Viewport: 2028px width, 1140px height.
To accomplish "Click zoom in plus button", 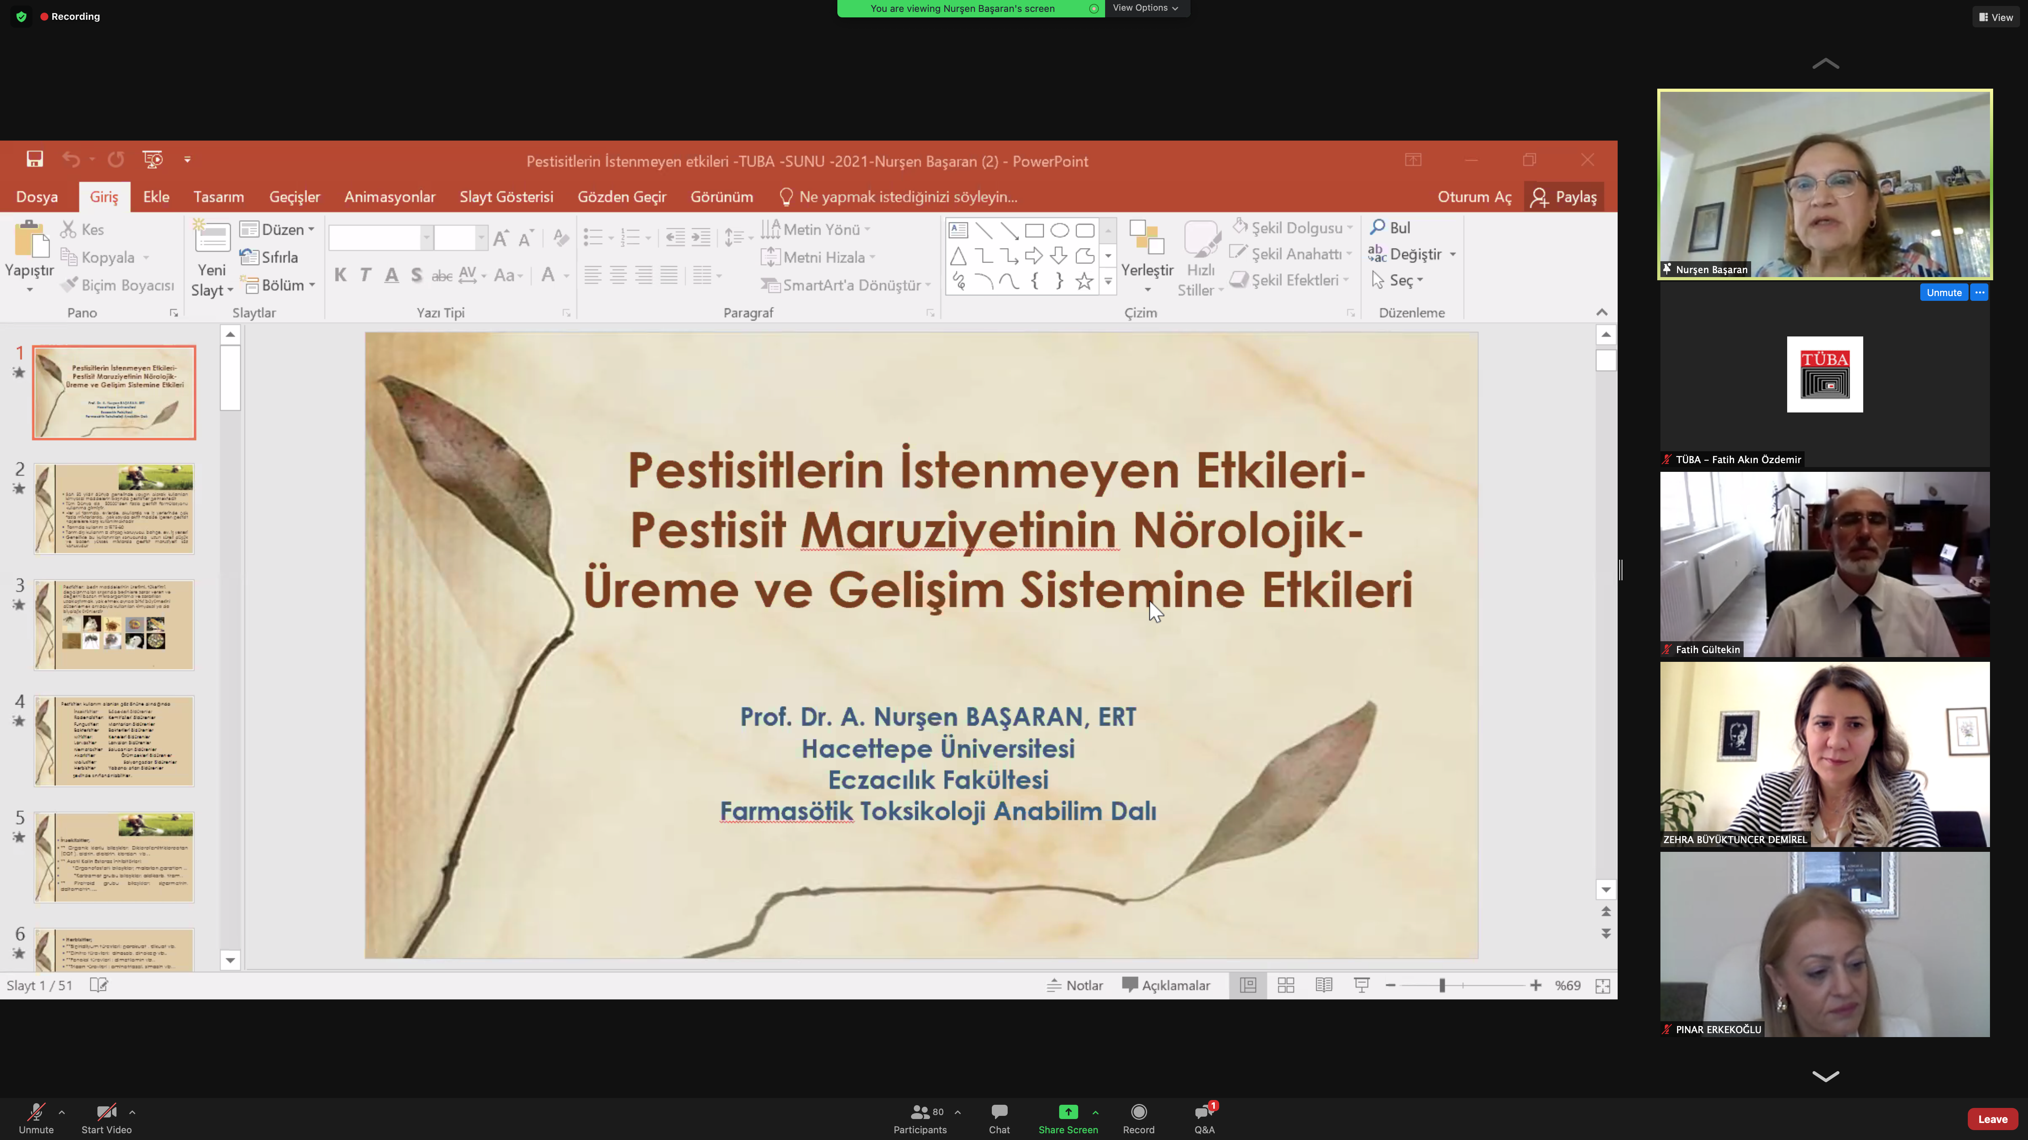I will [1535, 985].
